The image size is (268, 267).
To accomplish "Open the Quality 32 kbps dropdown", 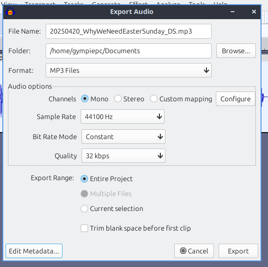I will click(124, 156).
